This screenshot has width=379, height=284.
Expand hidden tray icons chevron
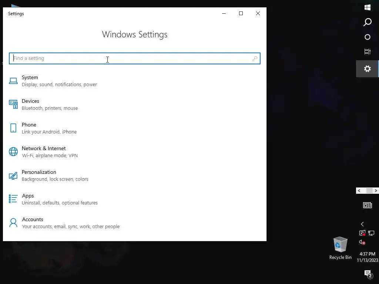(x=362, y=224)
